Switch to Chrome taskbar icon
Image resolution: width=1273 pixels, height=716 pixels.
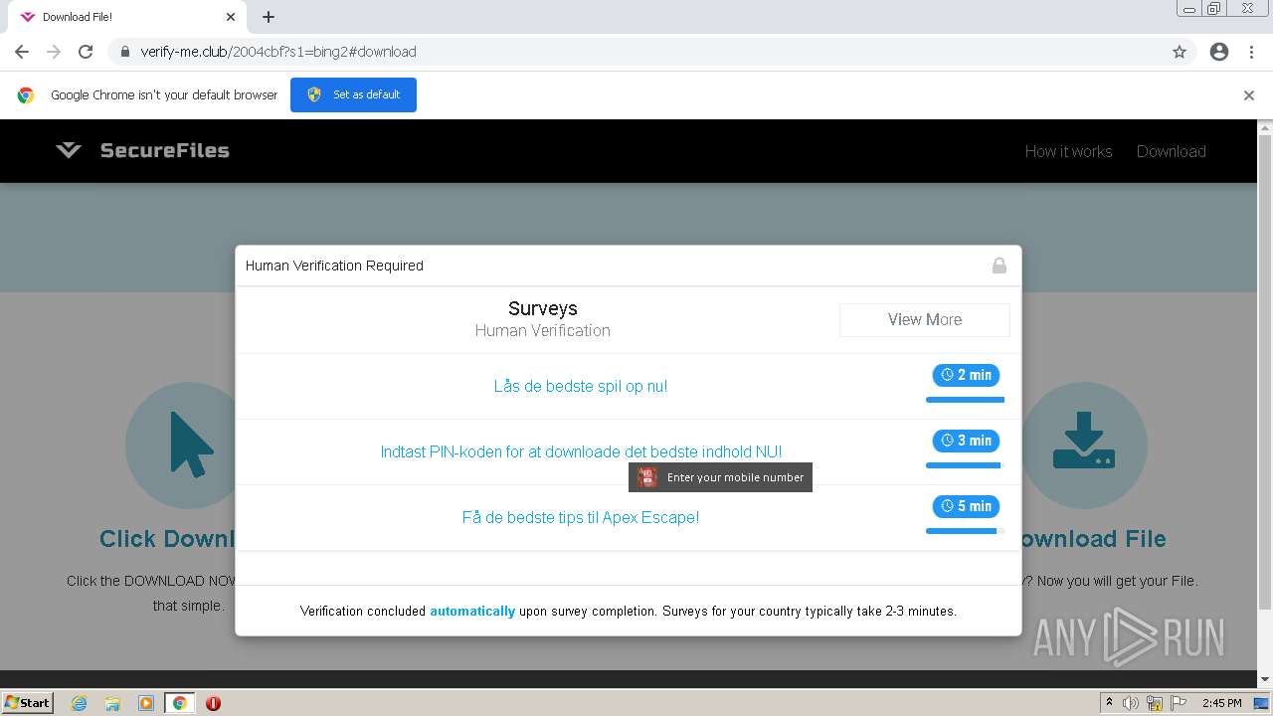[179, 703]
